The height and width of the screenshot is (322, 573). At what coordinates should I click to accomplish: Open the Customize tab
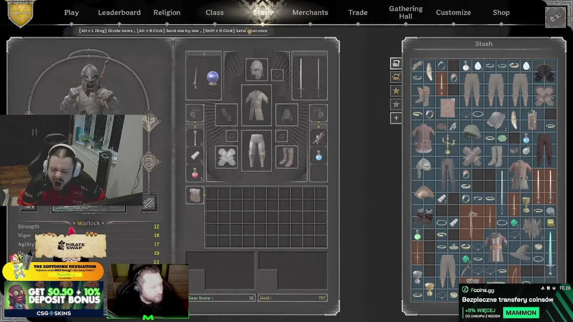click(x=453, y=13)
